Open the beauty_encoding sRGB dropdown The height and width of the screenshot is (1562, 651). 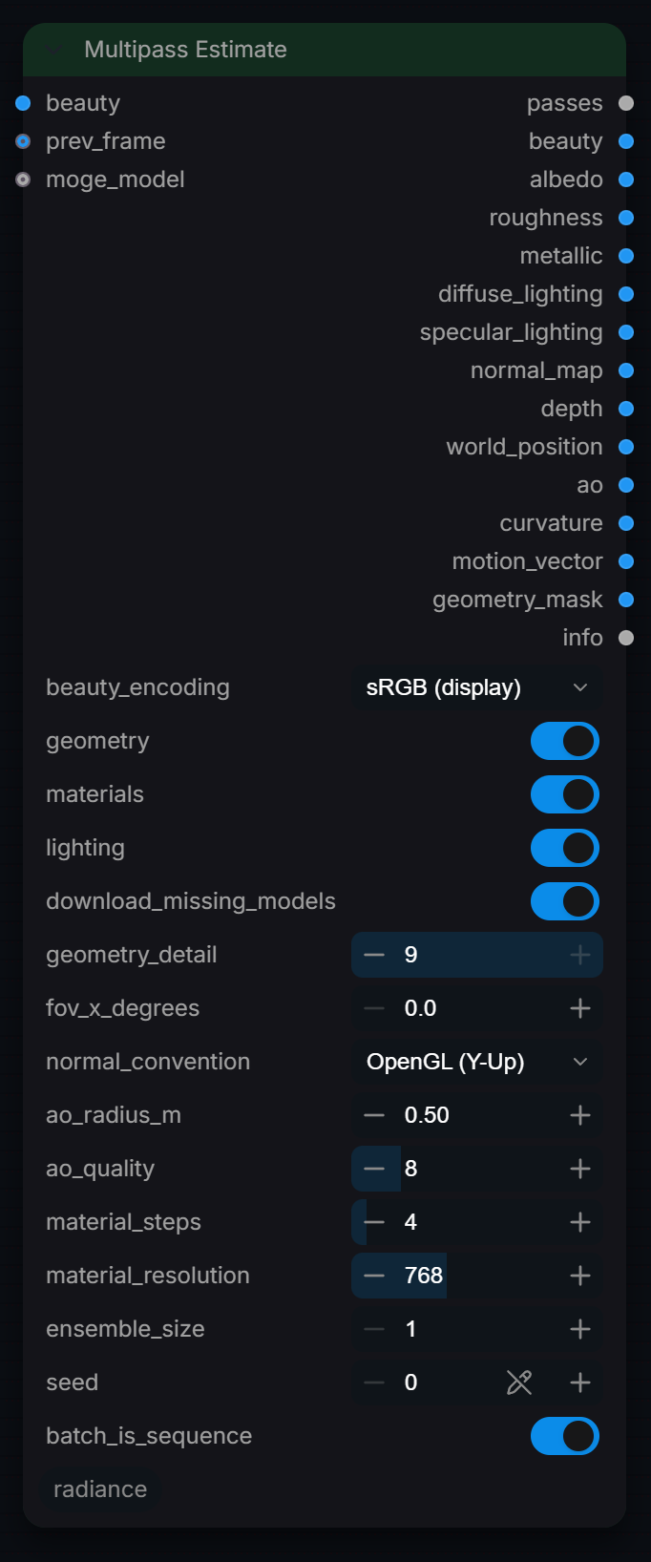click(x=477, y=687)
